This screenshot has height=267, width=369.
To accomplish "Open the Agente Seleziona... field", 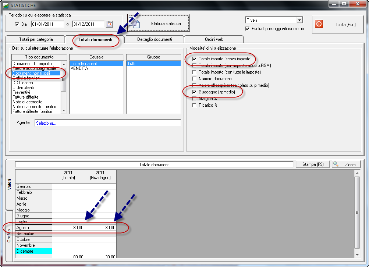I will [x=108, y=123].
